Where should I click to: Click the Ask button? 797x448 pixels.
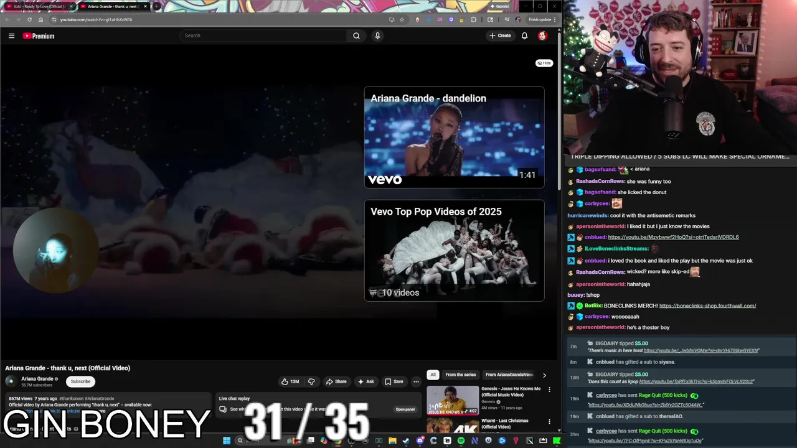pyautogui.click(x=366, y=381)
